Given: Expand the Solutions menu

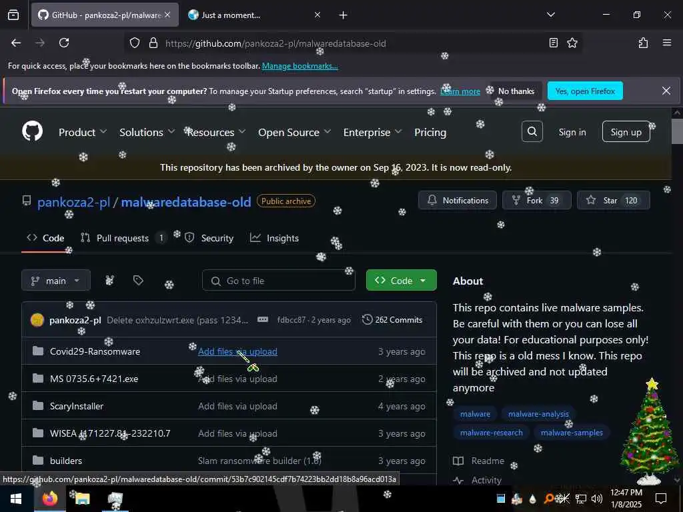Looking at the screenshot, I should coord(147,133).
